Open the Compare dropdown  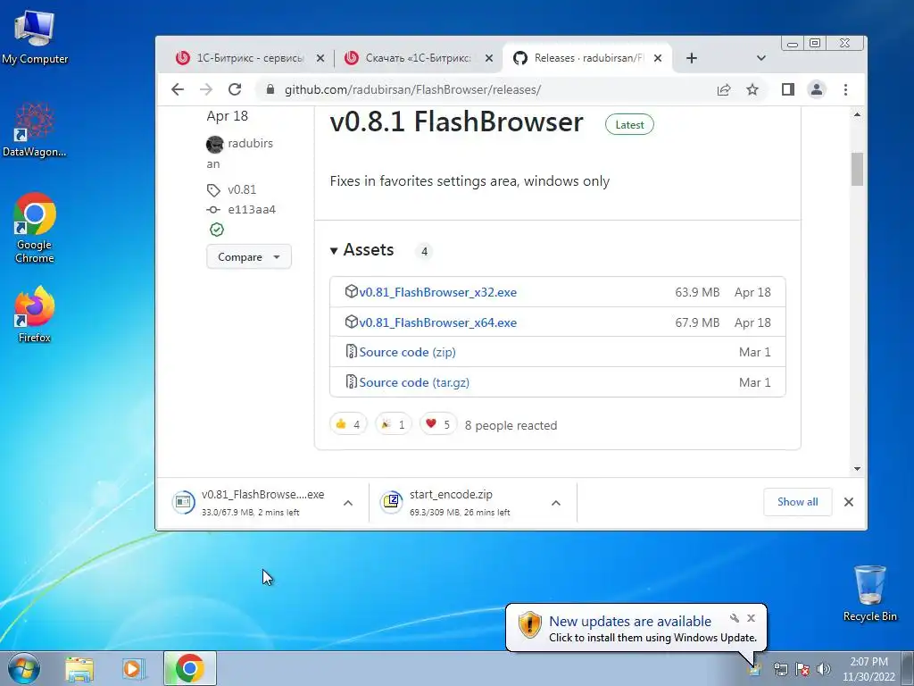[x=249, y=256]
